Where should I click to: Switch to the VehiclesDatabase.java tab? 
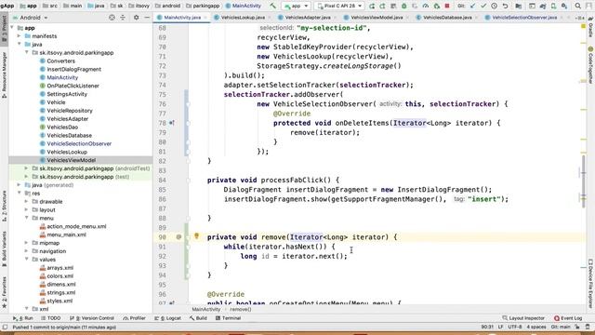pyautogui.click(x=447, y=18)
